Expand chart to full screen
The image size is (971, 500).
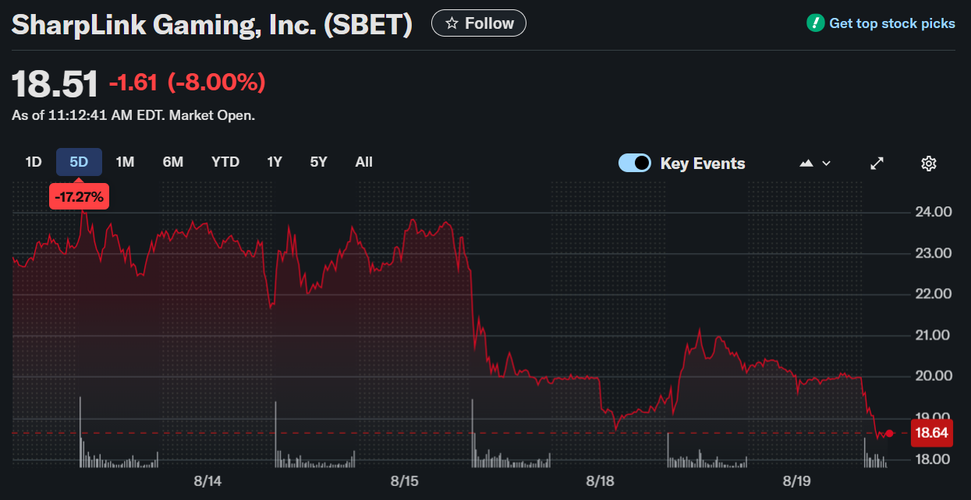(x=877, y=164)
